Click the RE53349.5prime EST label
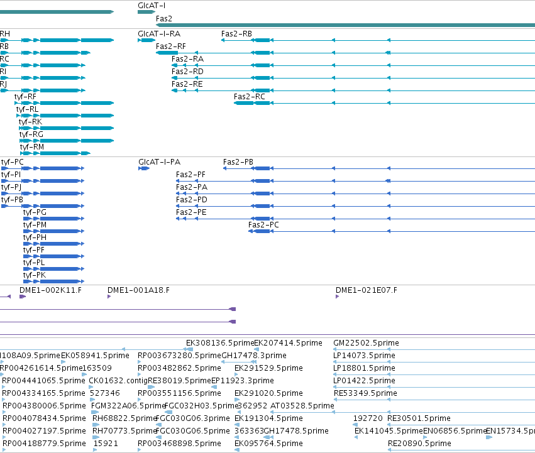This screenshot has width=535, height=453. pos(365,393)
